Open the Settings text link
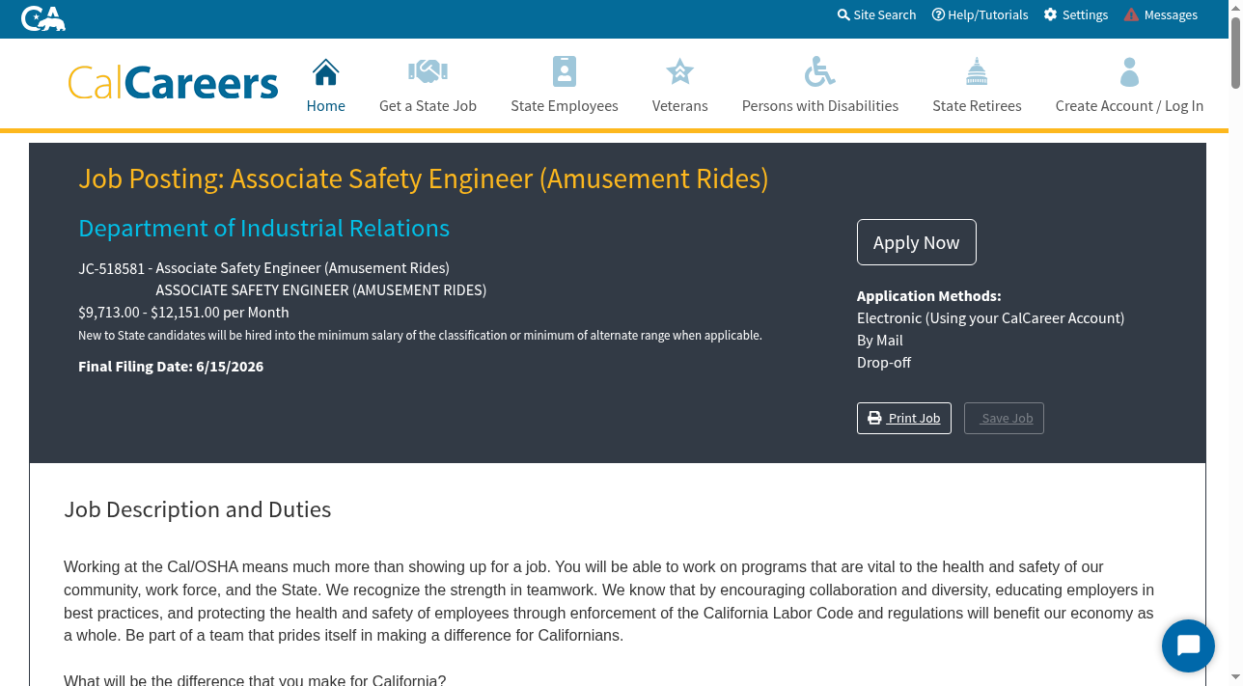1243x686 pixels. pos(1085,14)
